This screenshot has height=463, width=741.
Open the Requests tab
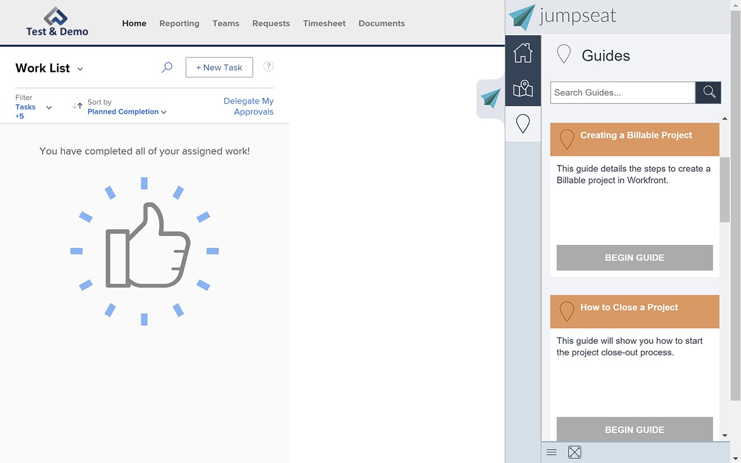(x=271, y=23)
